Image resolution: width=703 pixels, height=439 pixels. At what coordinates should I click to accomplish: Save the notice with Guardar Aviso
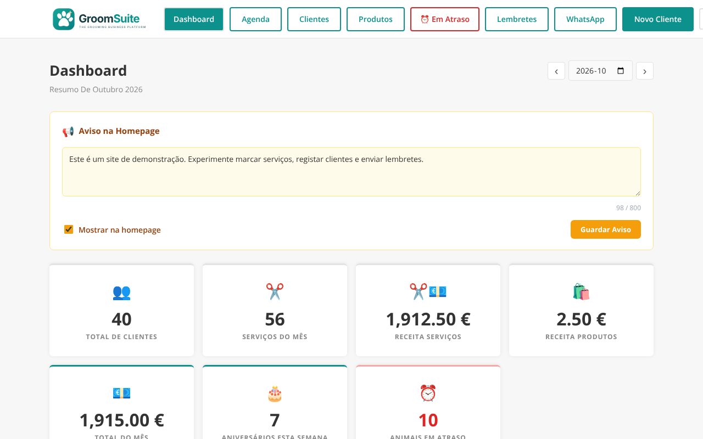[x=606, y=229]
